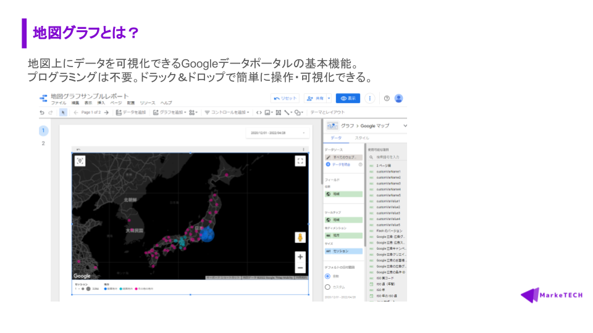Click the URL embed code icon
Screen dimensions: 593x333
[259, 112]
